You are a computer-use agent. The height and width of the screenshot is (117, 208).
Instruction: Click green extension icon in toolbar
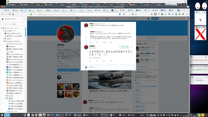pyautogui.click(x=179, y=14)
